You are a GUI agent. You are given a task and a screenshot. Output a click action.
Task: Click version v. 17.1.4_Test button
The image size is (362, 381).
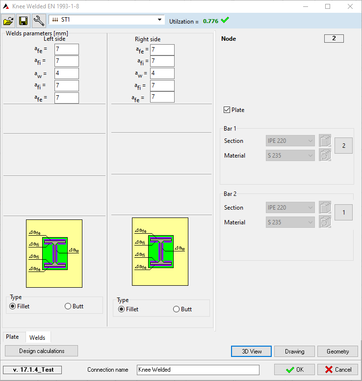[x=32, y=370]
